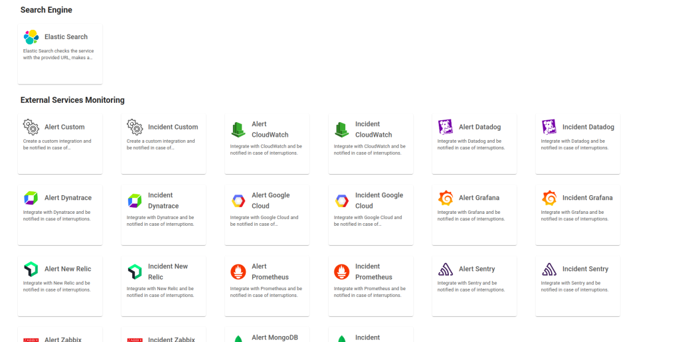This screenshot has width=680, height=342.
Task: Open the Incident Datadog card title
Action: pyautogui.click(x=588, y=127)
